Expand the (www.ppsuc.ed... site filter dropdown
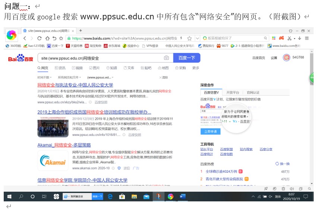The height and width of the screenshot is (217, 336). (100, 77)
